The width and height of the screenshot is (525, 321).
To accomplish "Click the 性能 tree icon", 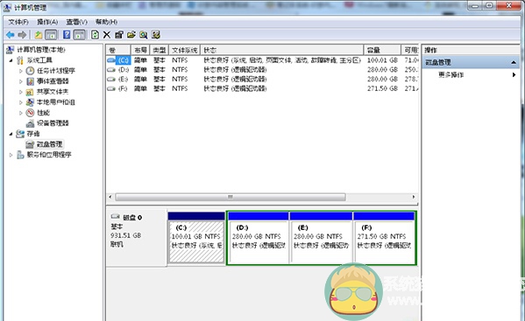I will 30,113.
